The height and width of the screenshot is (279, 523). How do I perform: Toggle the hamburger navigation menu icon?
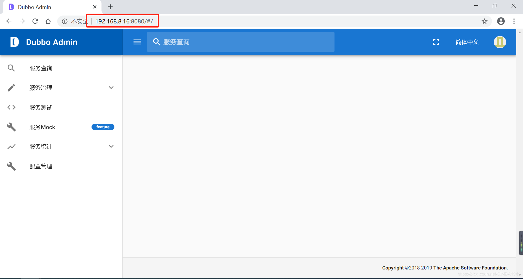(x=137, y=42)
